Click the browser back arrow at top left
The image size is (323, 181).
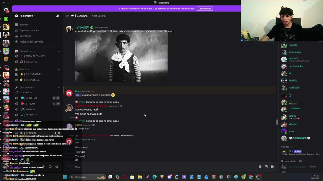(4, 3)
